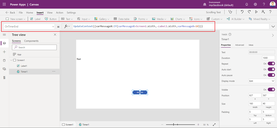Open the App checker stethoscope icon
This screenshot has height=128, width=277.
coord(230,12)
